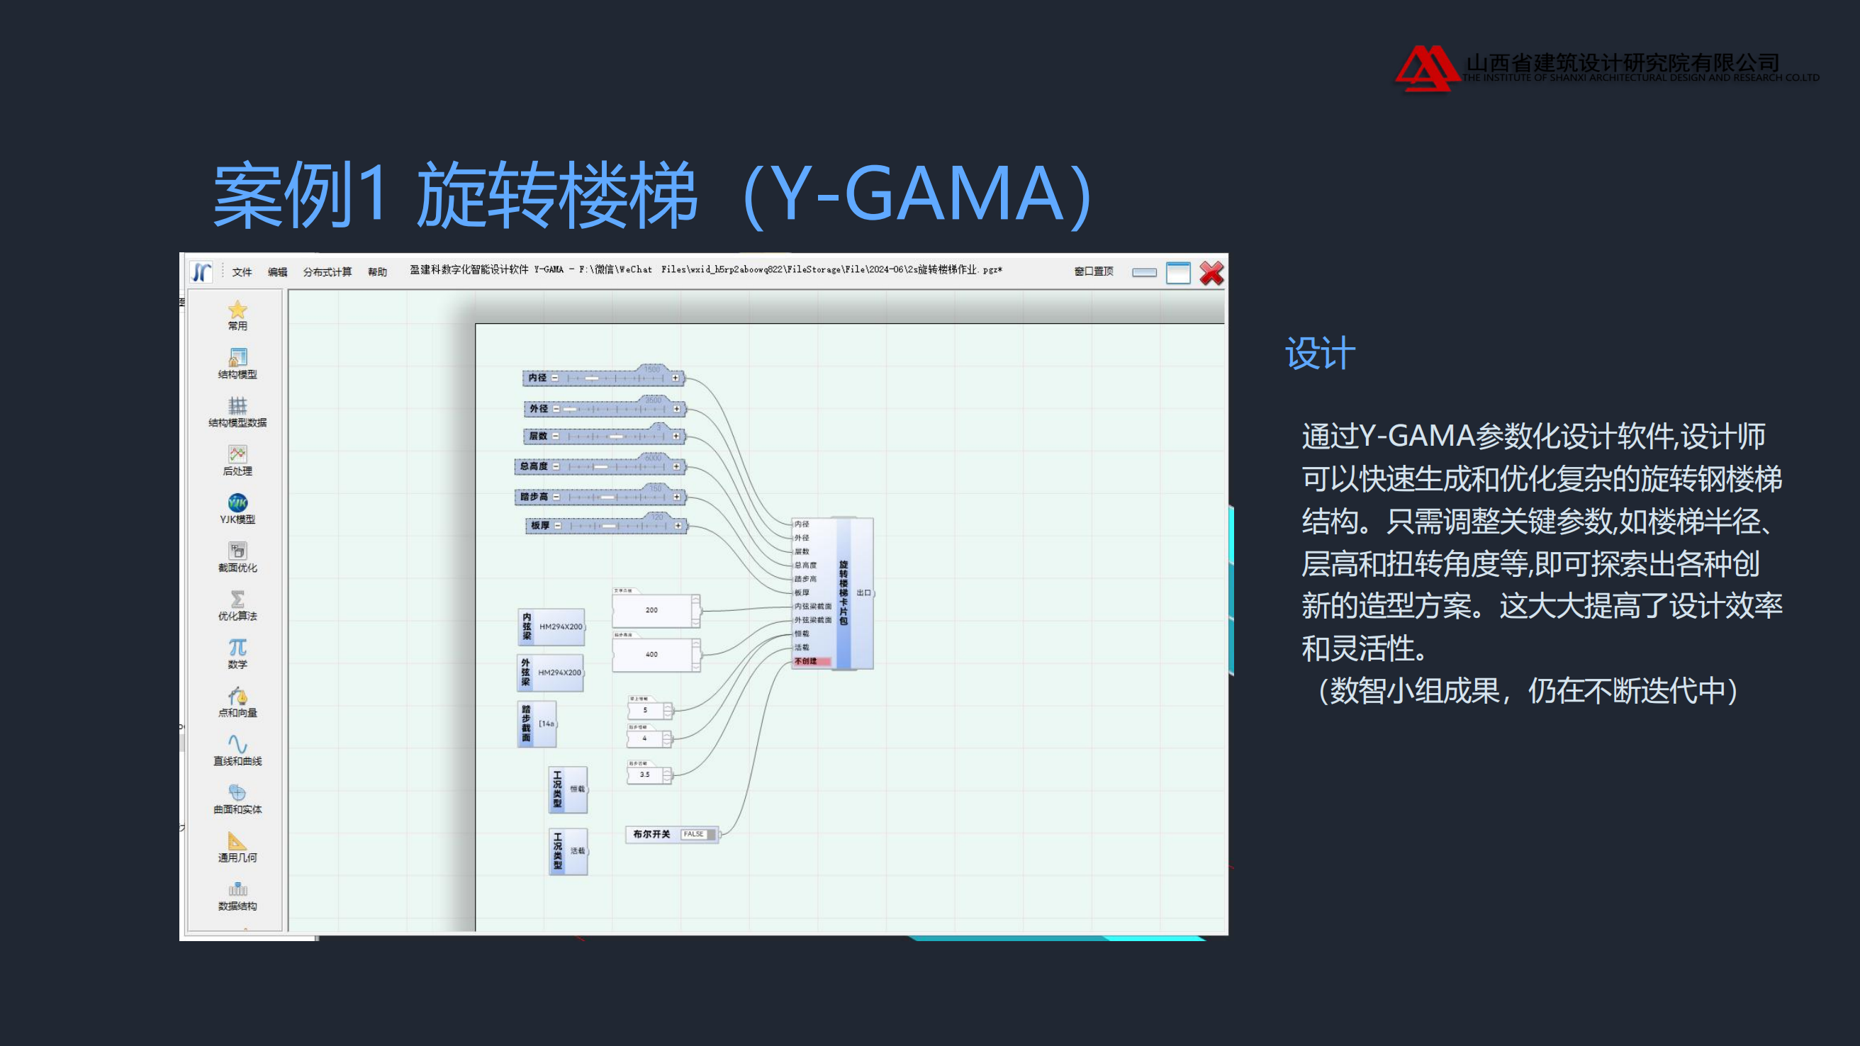Screen dimensions: 1860x1046
Task: Click the 结构模型 icon in sidebar
Action: pyautogui.click(x=234, y=369)
